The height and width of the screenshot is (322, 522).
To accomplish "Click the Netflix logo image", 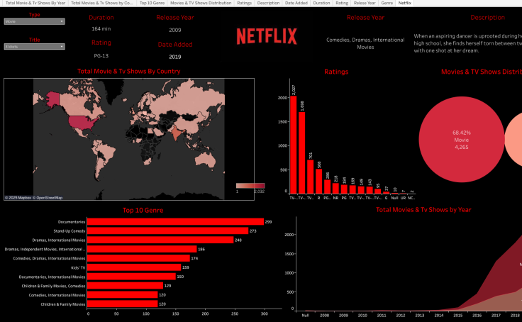I will 267,35.
